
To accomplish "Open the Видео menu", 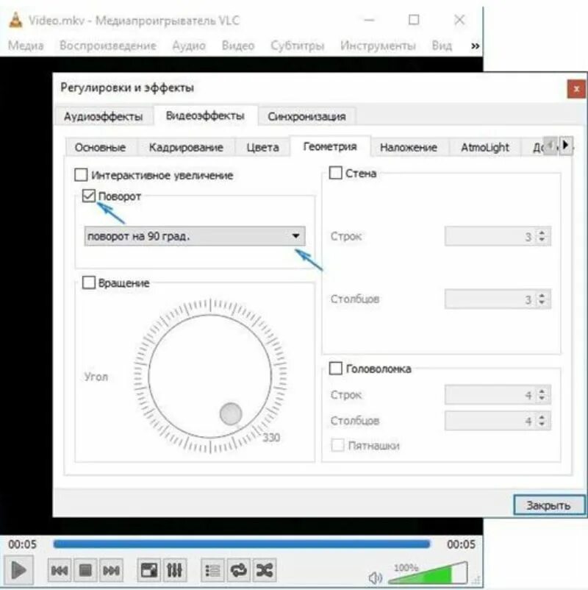I will pos(238,46).
